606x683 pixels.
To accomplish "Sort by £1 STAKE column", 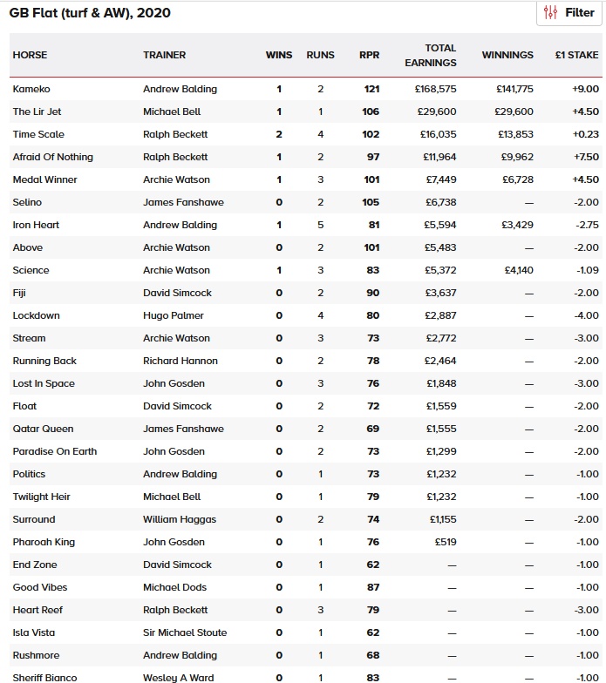I will (x=577, y=55).
